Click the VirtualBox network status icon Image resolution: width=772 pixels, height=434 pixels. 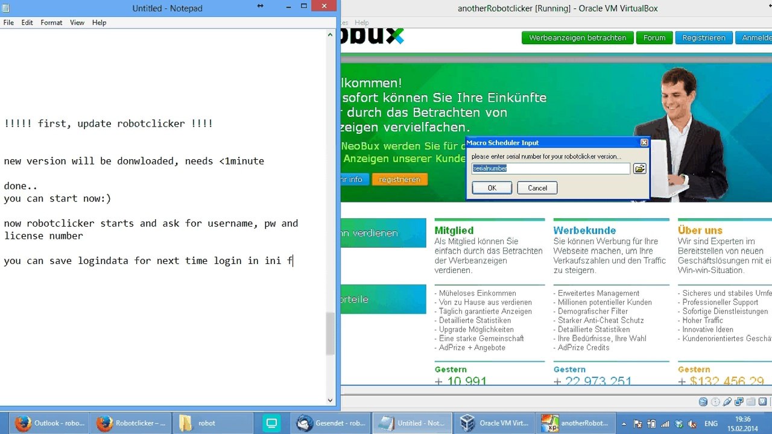pyautogui.click(x=739, y=402)
